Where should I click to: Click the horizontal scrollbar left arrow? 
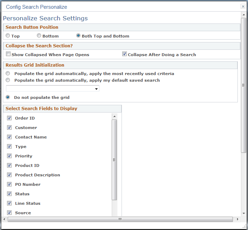click(x=5, y=219)
